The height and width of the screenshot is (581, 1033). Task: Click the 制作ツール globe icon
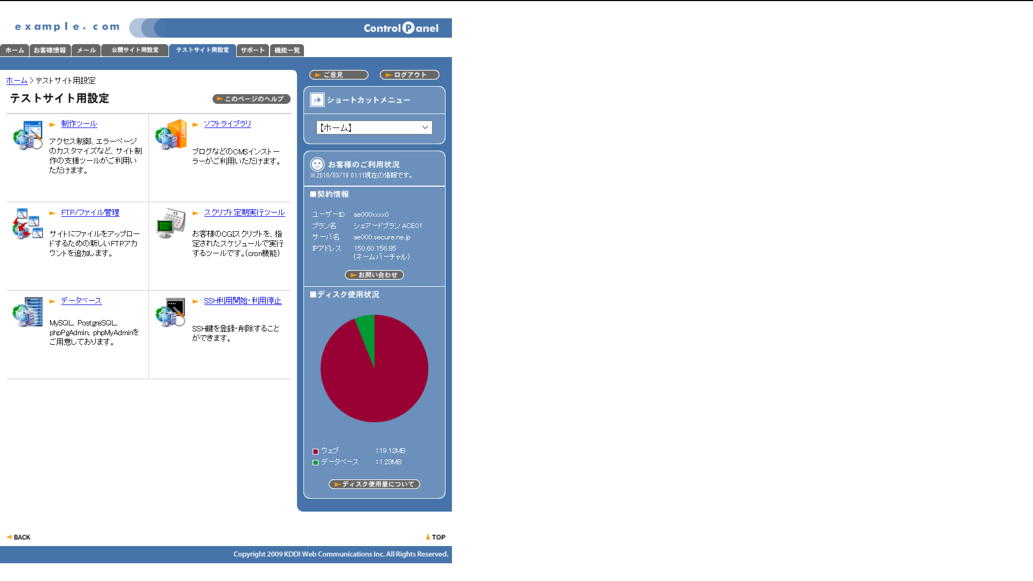tap(27, 135)
